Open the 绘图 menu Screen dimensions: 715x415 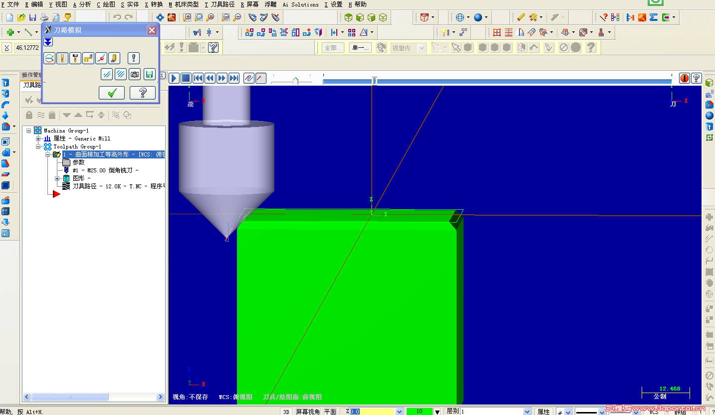pos(106,4)
